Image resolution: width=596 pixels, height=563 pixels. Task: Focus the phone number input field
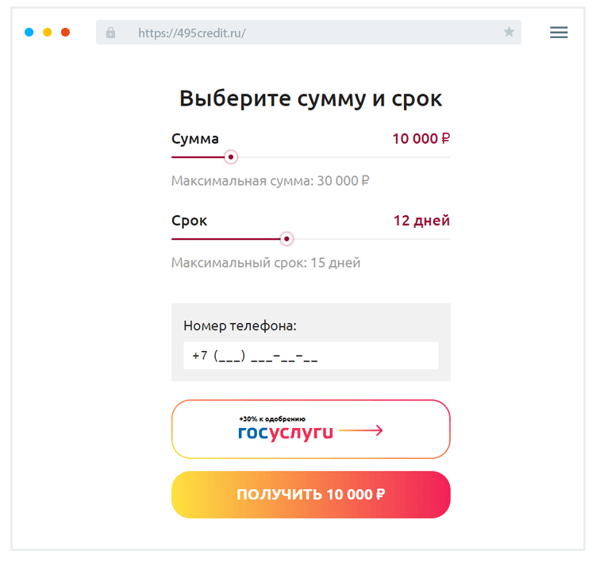(x=310, y=356)
